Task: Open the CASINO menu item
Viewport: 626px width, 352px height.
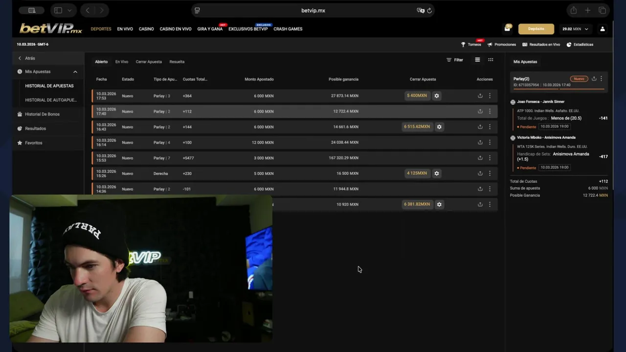Action: tap(146, 29)
